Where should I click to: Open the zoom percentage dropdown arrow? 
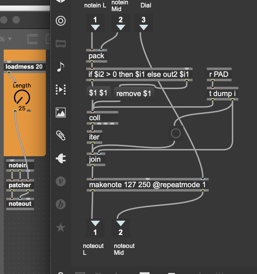pos(10,39)
